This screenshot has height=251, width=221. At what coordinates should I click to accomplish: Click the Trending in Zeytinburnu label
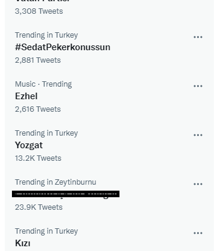click(56, 182)
